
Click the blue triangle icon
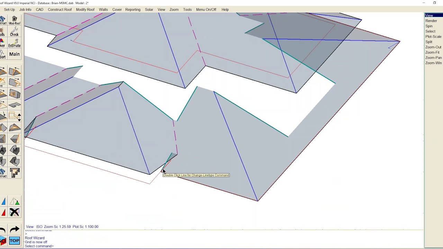point(3,201)
